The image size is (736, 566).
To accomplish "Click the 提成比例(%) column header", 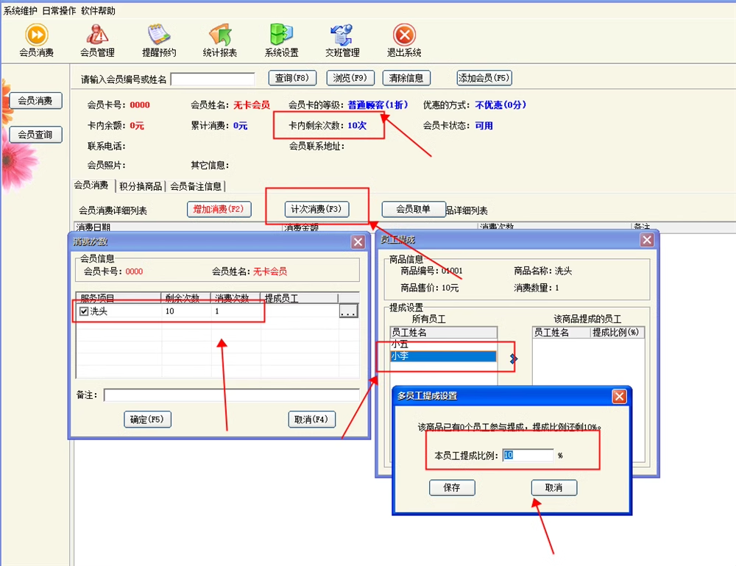I will [x=617, y=332].
